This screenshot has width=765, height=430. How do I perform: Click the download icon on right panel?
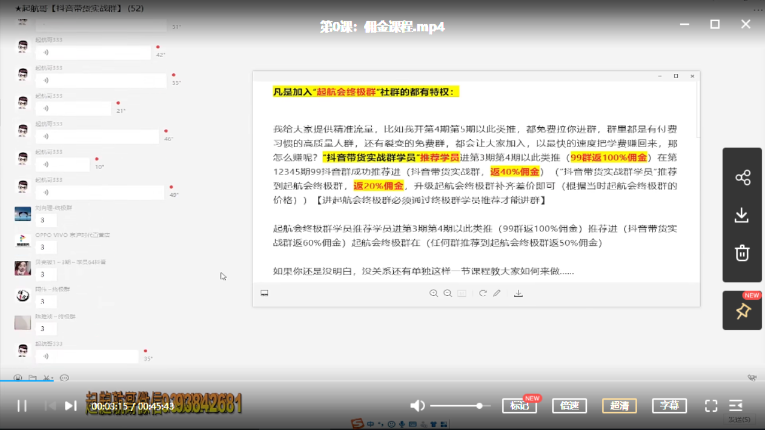pos(742,215)
